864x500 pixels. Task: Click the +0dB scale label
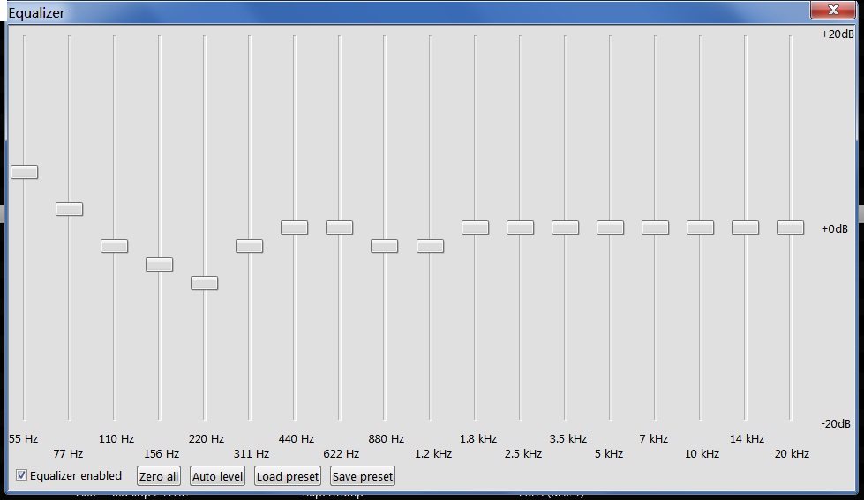(x=835, y=228)
